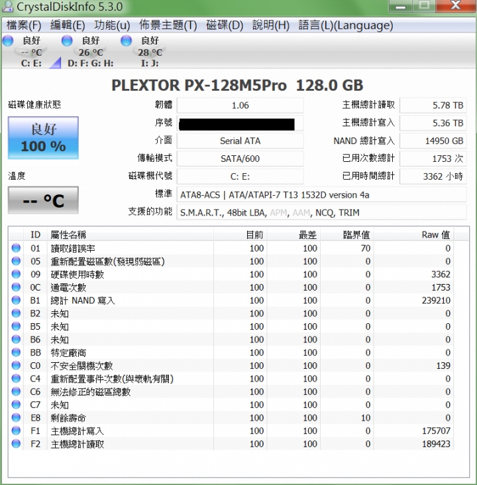Screen dimensions: 477x485
Task: Click the 屬性名稱 column header
Action: (130, 235)
